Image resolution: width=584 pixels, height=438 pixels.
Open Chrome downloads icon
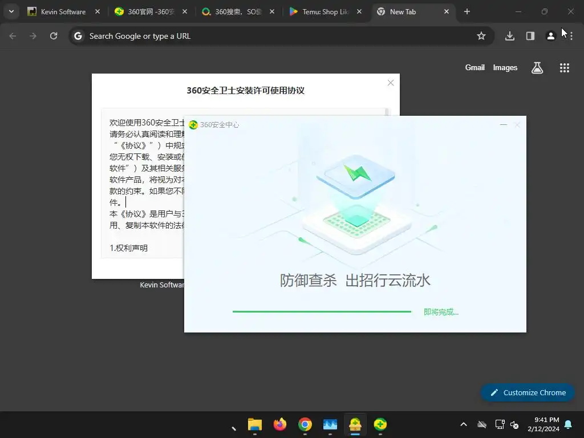tap(510, 36)
